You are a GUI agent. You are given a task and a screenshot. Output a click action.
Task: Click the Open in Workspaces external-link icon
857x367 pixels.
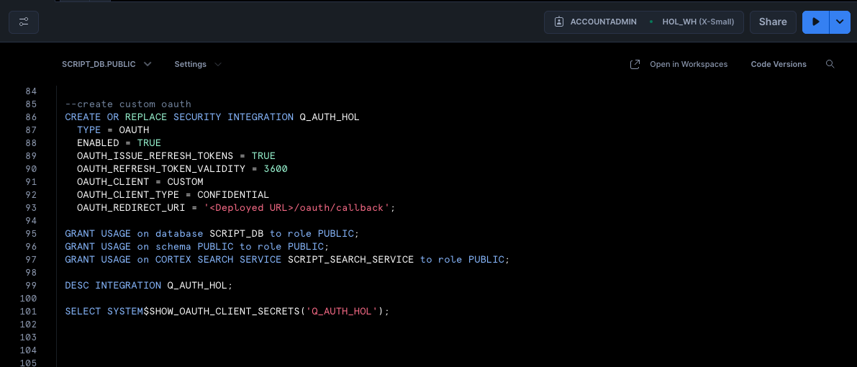tap(635, 64)
